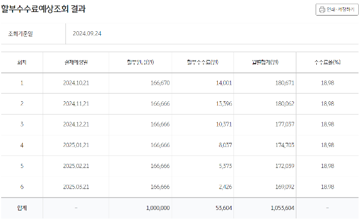Screen dimensions: 360x219
Task: Click the 수수료율(%) column header
Action: 328,62
